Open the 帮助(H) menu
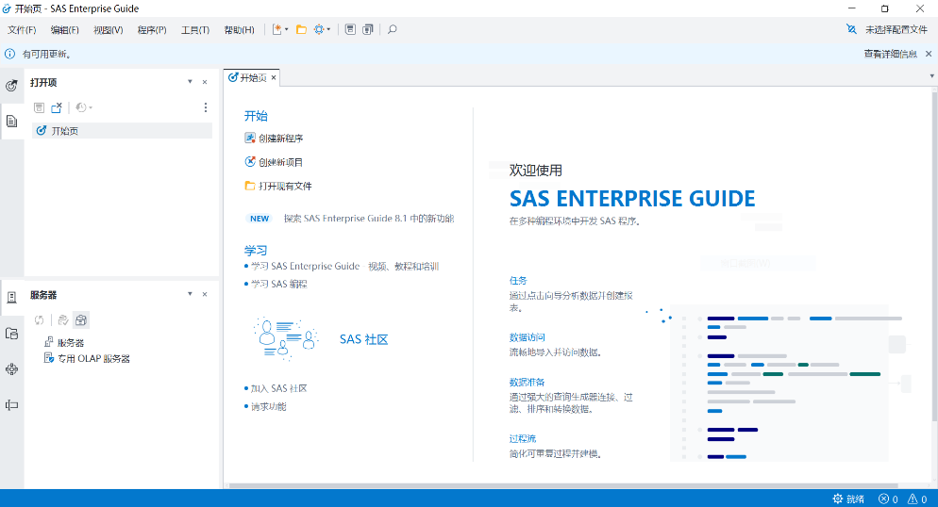Image resolution: width=938 pixels, height=507 pixels. [x=240, y=30]
